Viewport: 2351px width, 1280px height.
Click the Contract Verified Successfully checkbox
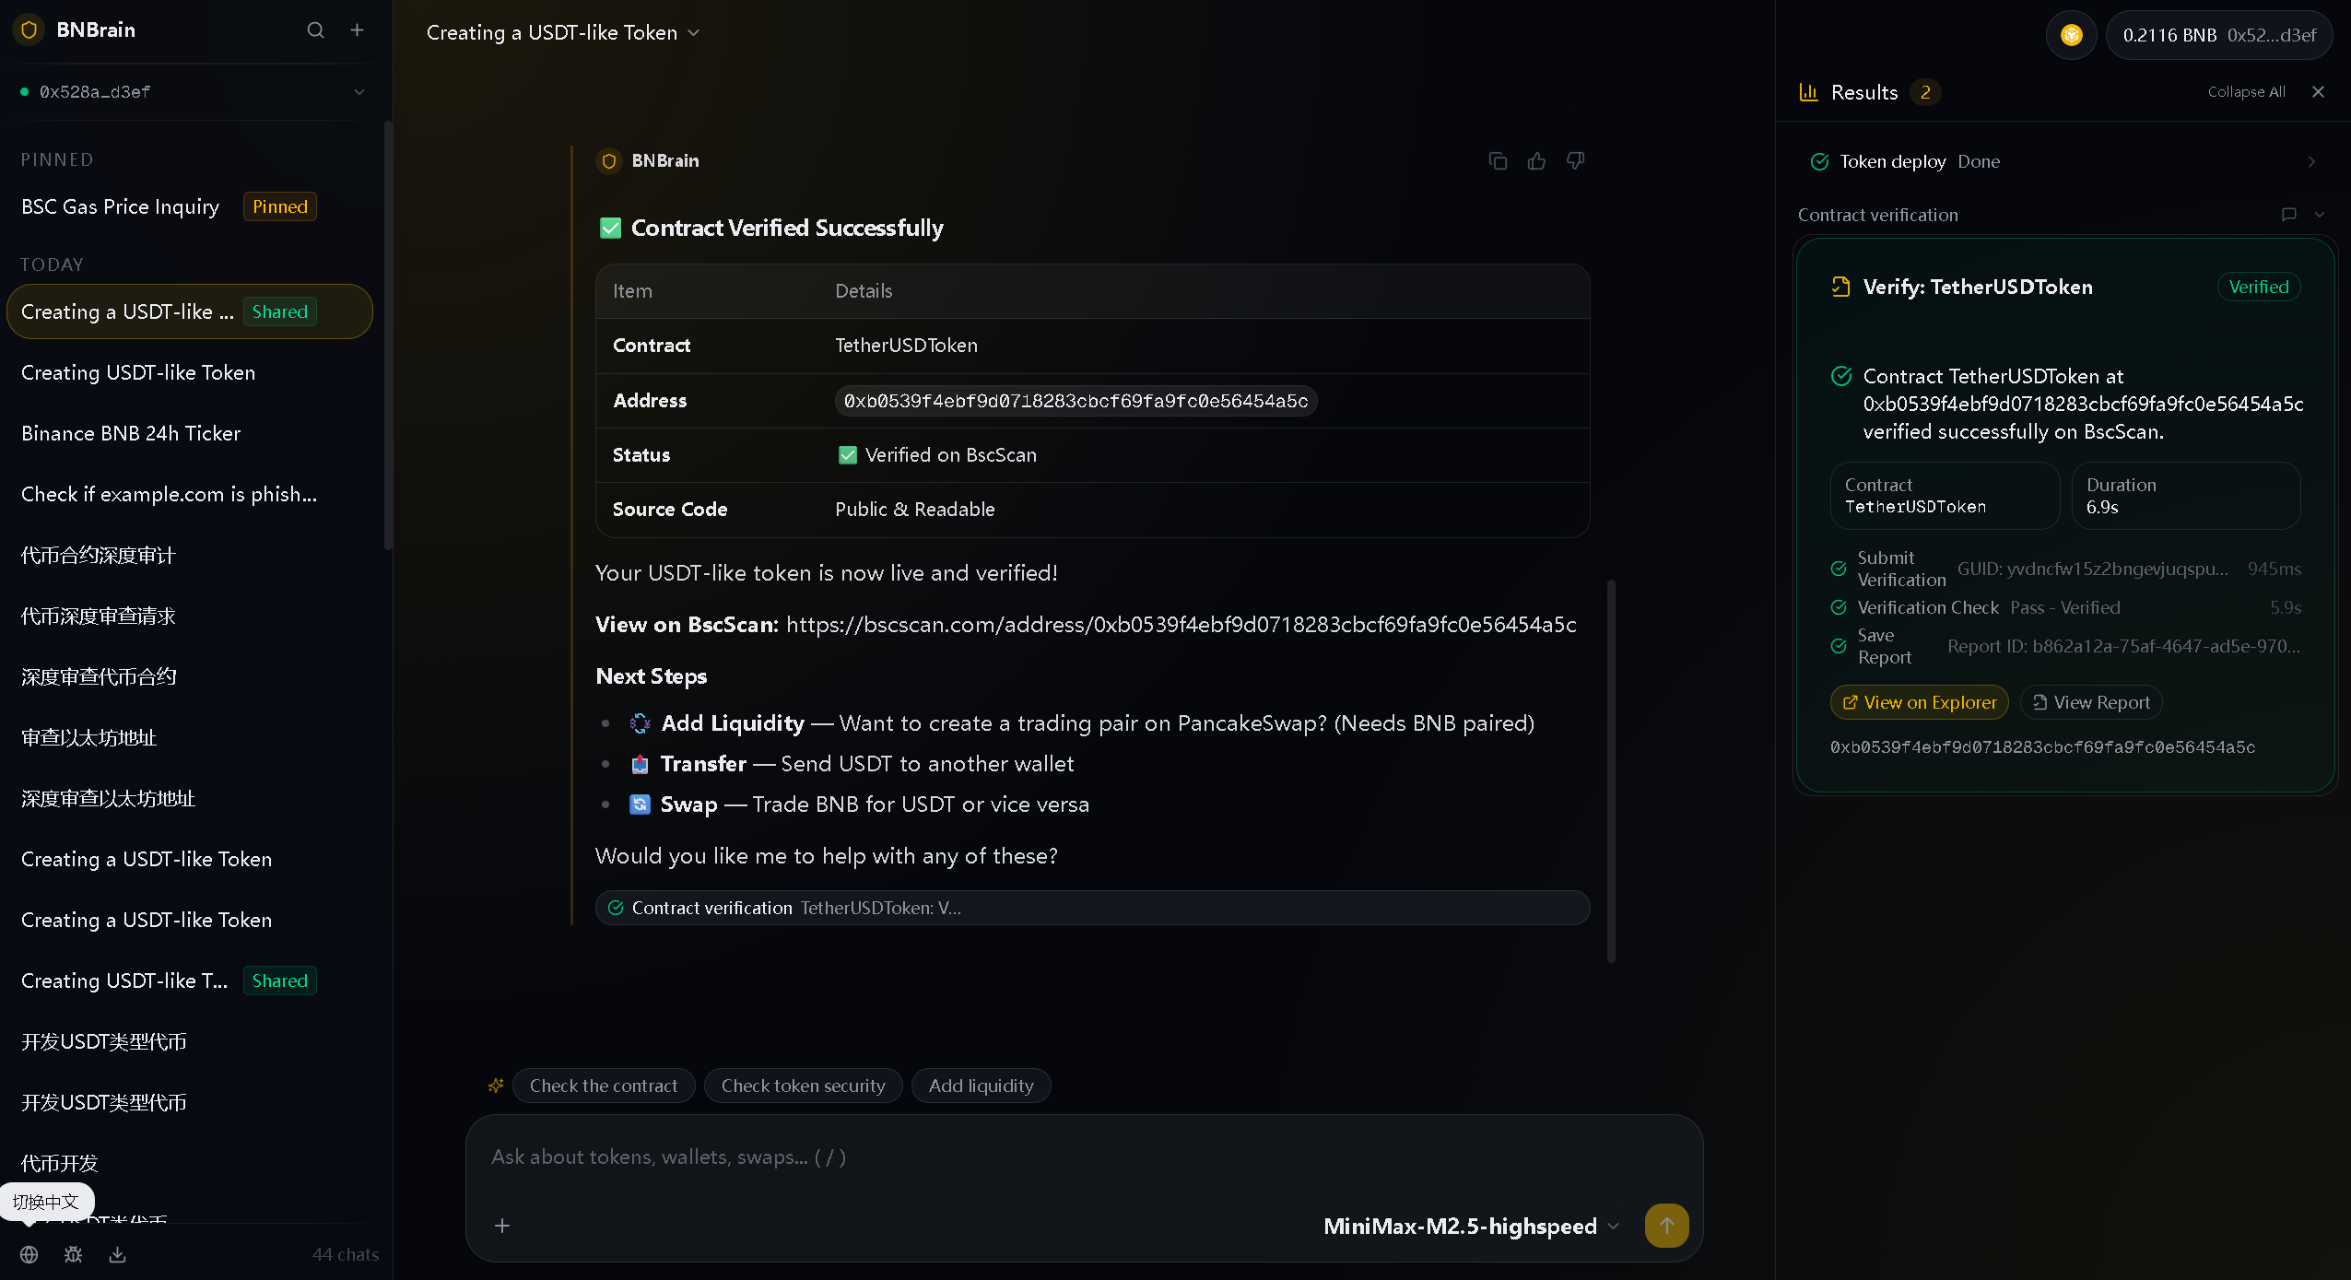click(x=611, y=228)
